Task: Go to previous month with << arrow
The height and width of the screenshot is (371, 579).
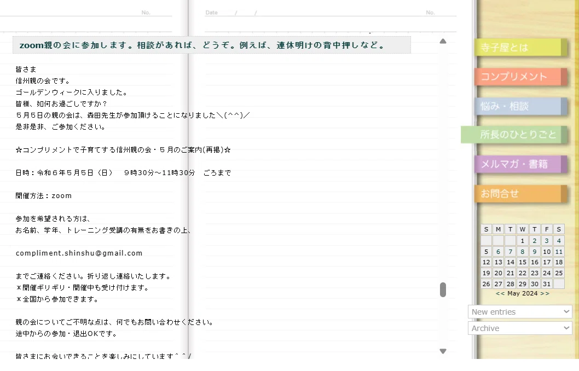Action: tap(500, 293)
